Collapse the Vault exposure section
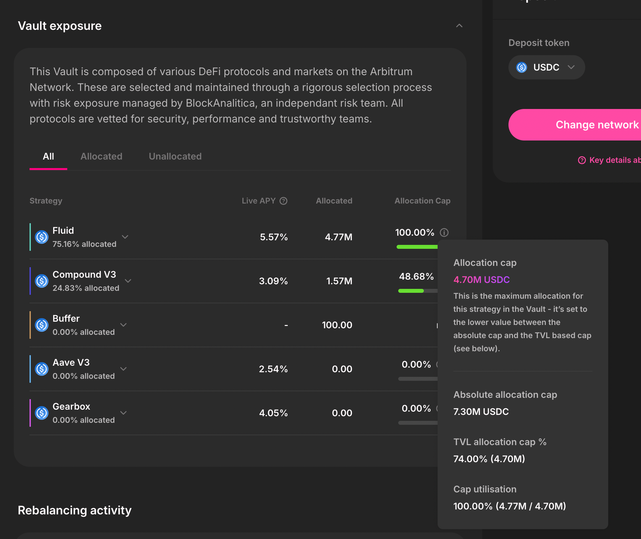 [459, 26]
